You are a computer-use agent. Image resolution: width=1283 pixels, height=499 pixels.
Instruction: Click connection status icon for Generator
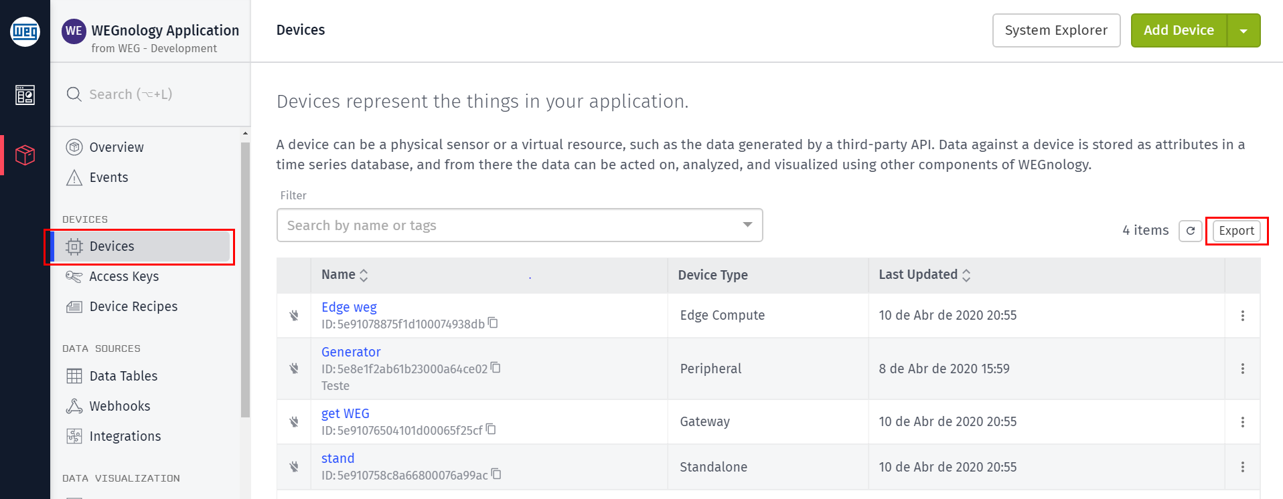(x=294, y=368)
